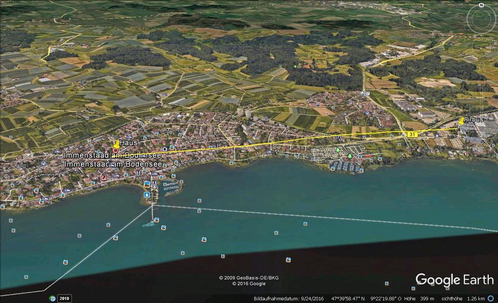Click the Haus placemark label text
Viewport: 498px width, 303px height.
[x=128, y=142]
